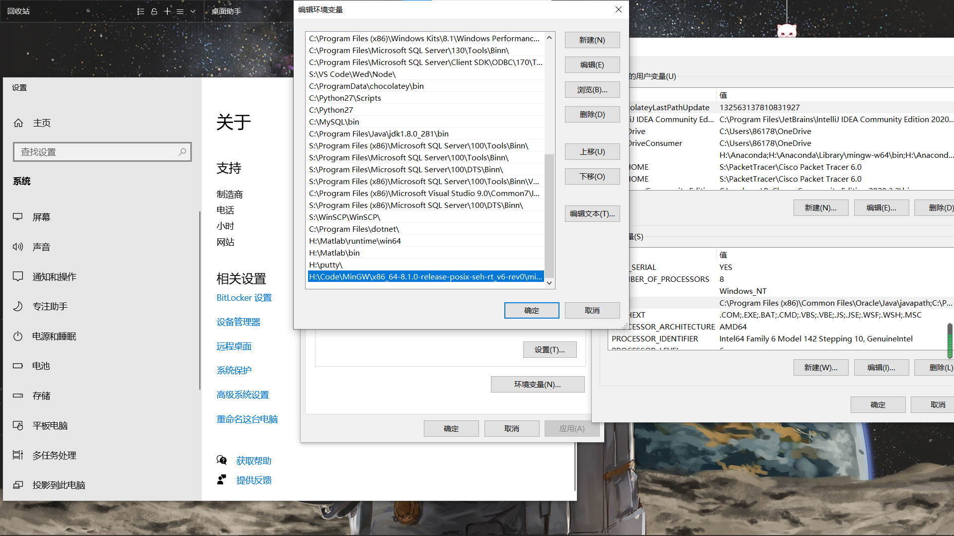The image size is (954, 536).
Task: Click the 专注助手 moon icon
Action: (18, 306)
